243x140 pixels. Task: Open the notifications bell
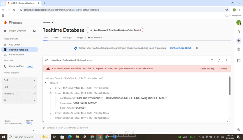coord(239,32)
